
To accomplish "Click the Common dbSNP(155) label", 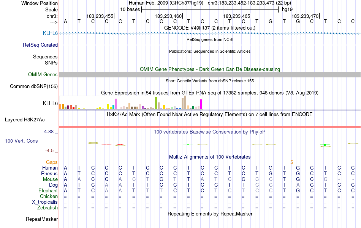I will [x=33, y=86].
